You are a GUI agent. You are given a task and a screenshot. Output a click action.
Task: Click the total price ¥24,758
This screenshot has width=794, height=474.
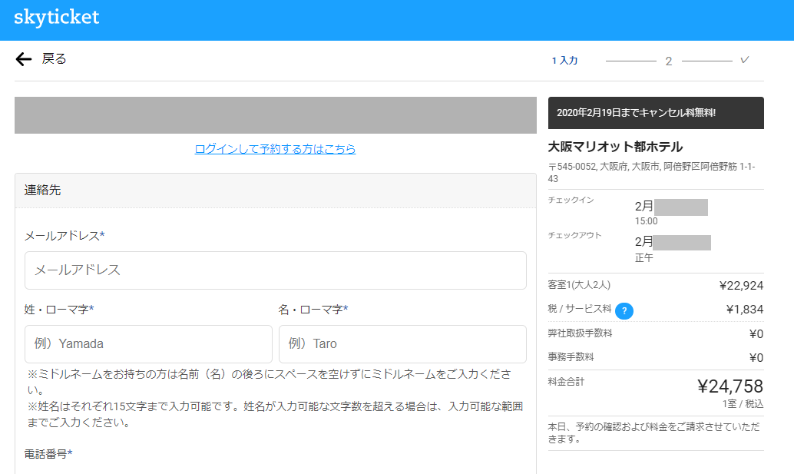[730, 386]
